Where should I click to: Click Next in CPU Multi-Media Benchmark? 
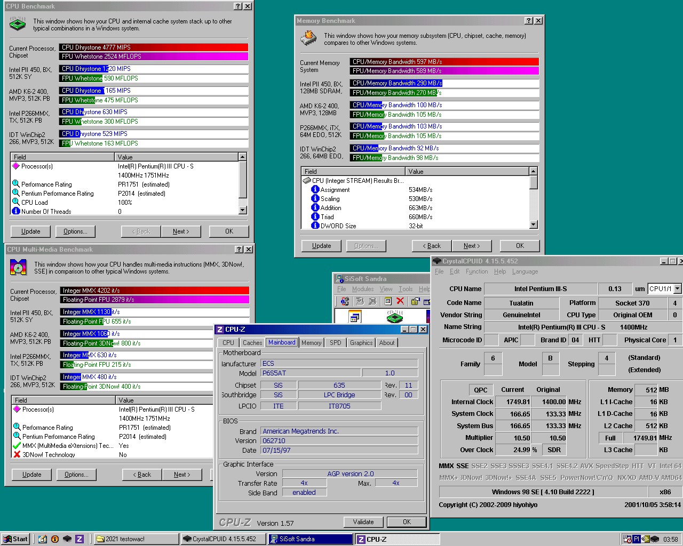(182, 475)
